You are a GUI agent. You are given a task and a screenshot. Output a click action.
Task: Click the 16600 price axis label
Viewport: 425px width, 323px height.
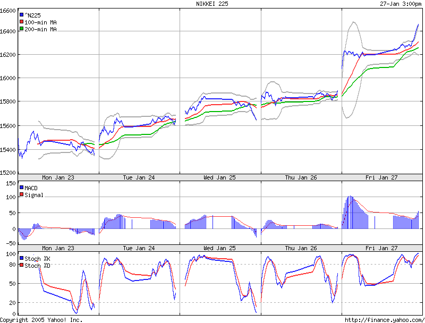(x=8, y=11)
